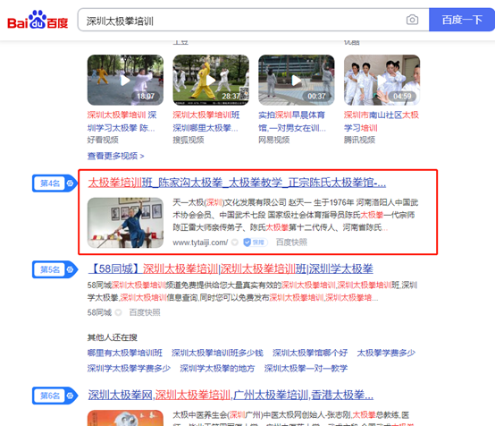
Task: Click 网易视频 source under third video
Action: tap(274, 140)
